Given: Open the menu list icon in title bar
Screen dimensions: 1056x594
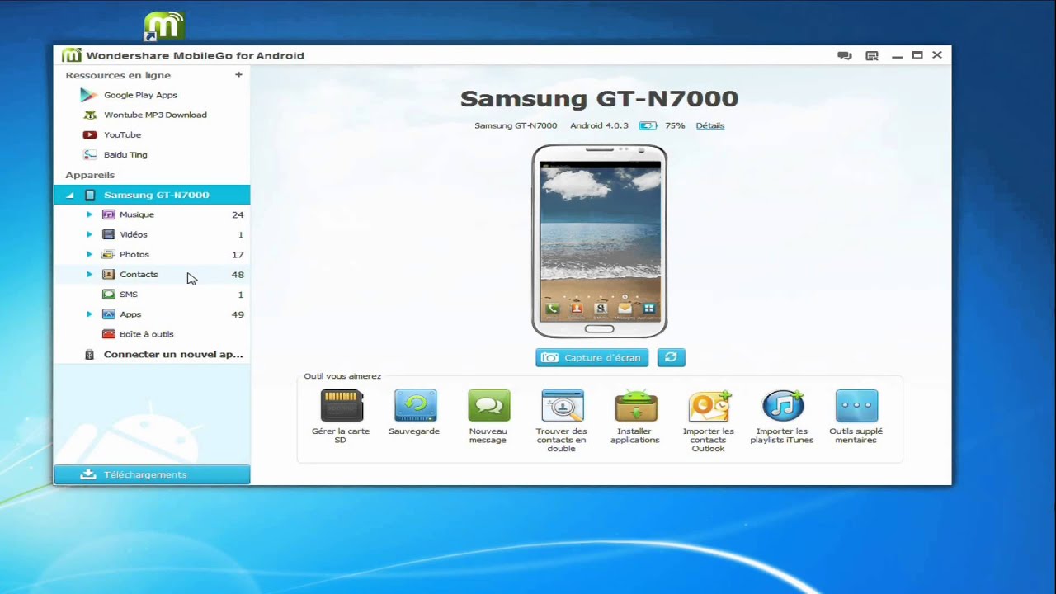Looking at the screenshot, I should tap(872, 55).
